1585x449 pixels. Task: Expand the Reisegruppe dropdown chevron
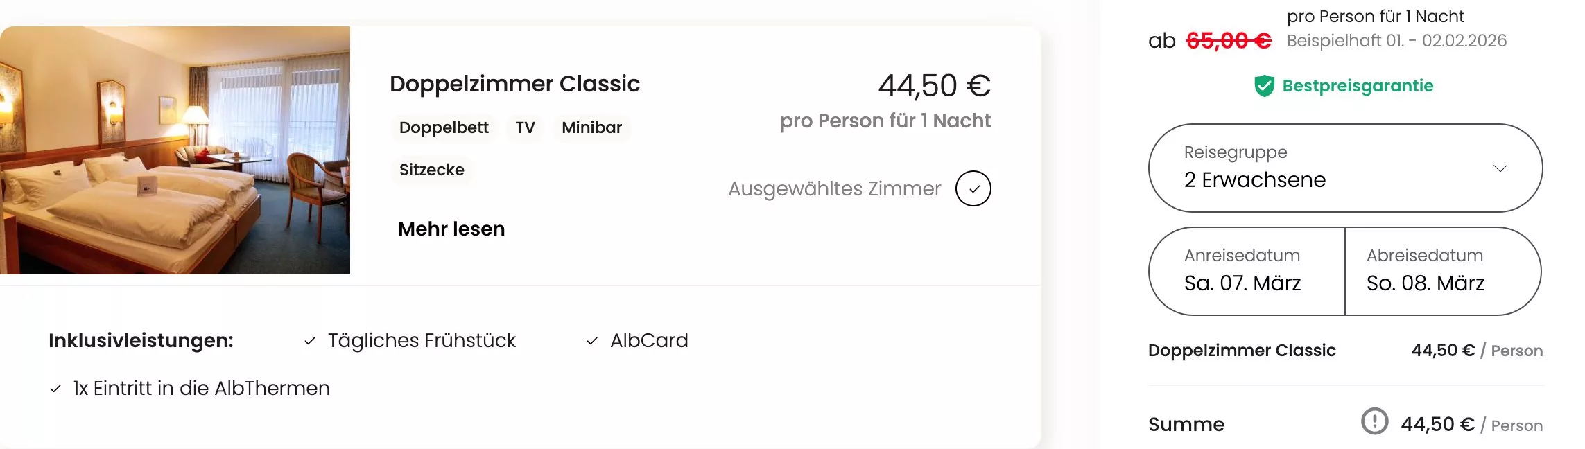(1500, 168)
